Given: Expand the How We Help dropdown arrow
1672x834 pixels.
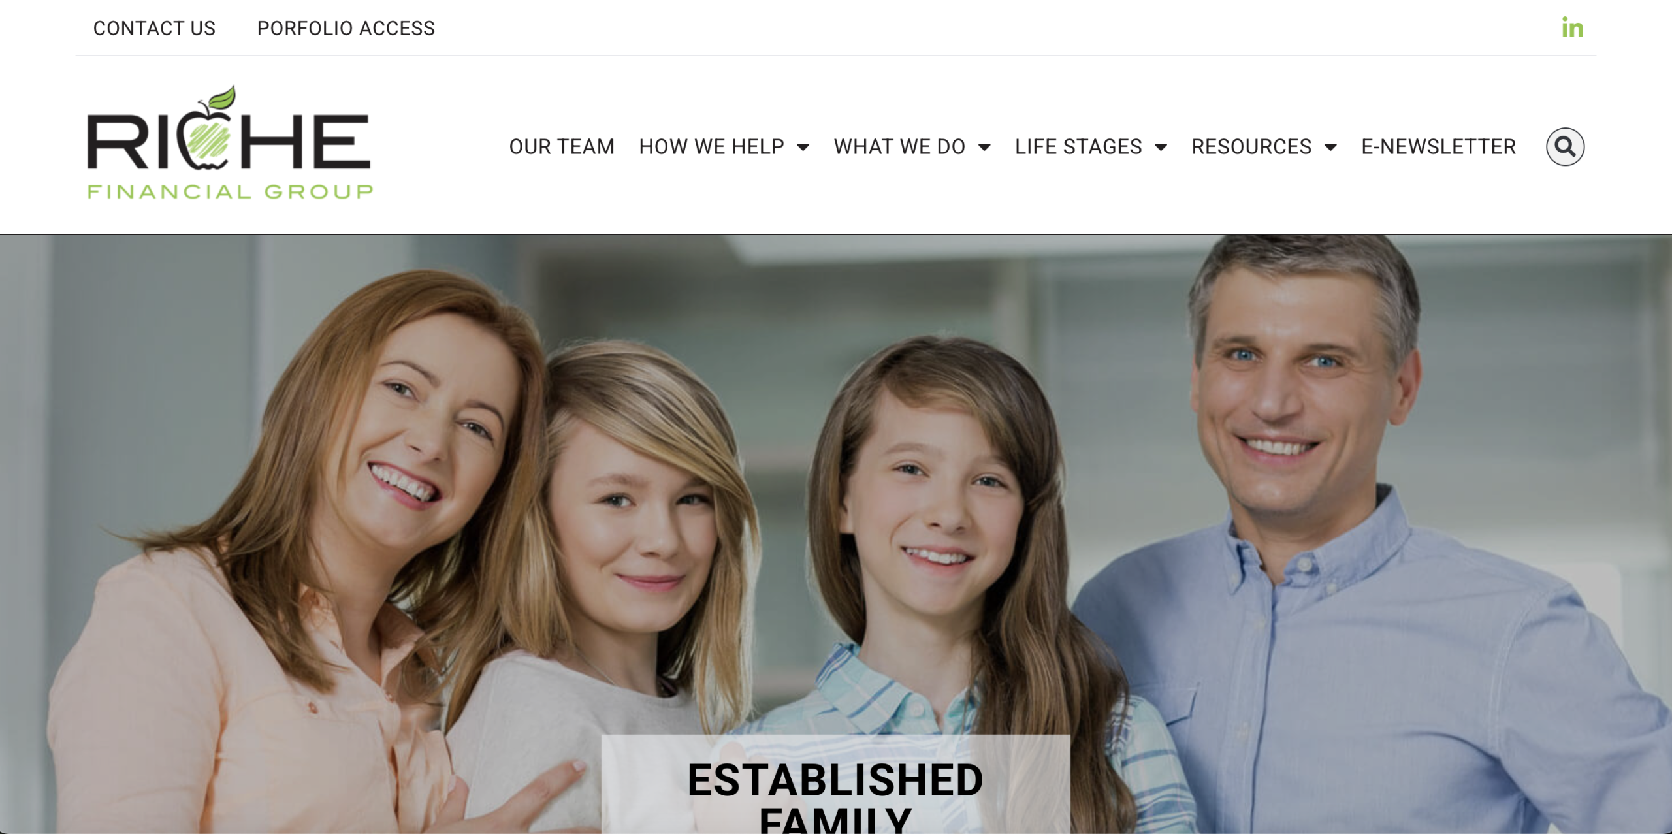Looking at the screenshot, I should 803,148.
